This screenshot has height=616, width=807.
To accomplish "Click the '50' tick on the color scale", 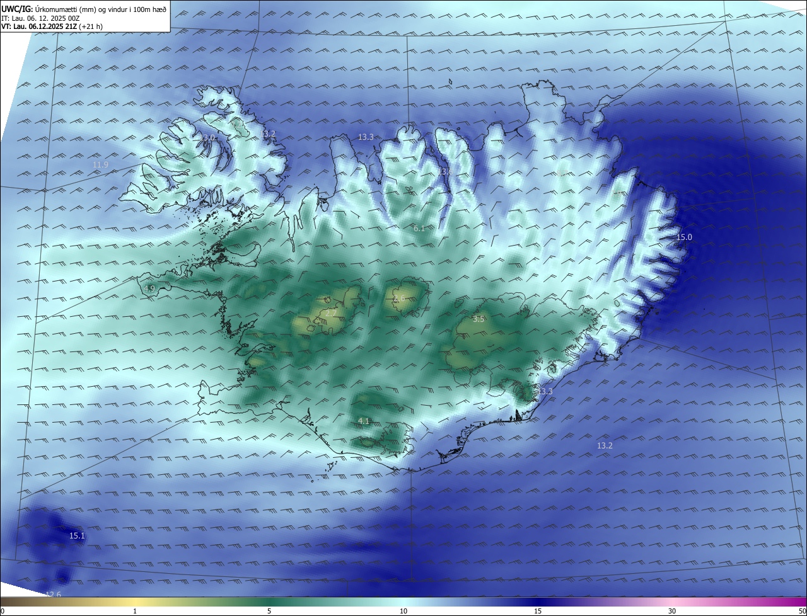I will pyautogui.click(x=802, y=611).
